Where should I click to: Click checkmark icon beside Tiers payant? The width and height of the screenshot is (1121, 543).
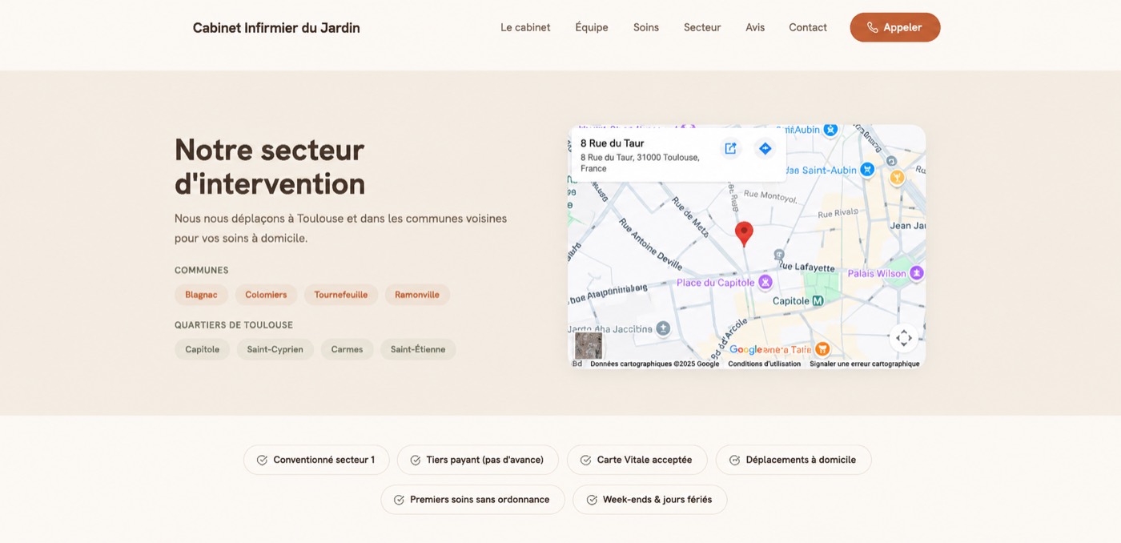pos(416,460)
